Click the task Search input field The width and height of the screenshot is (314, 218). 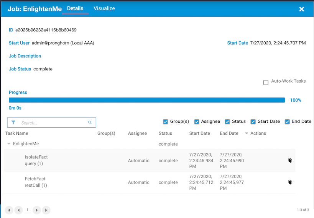coord(51,122)
